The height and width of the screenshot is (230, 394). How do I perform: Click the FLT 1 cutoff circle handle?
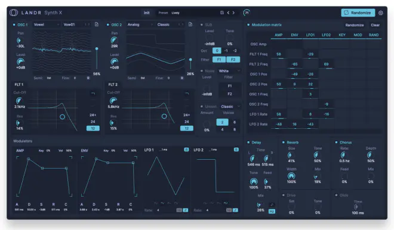click(x=62, y=117)
